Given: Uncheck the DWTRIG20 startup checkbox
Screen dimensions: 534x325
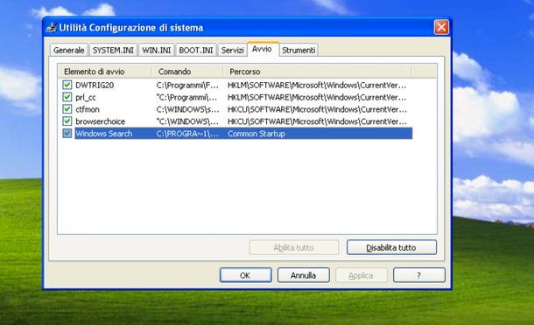Looking at the screenshot, I should coord(67,85).
